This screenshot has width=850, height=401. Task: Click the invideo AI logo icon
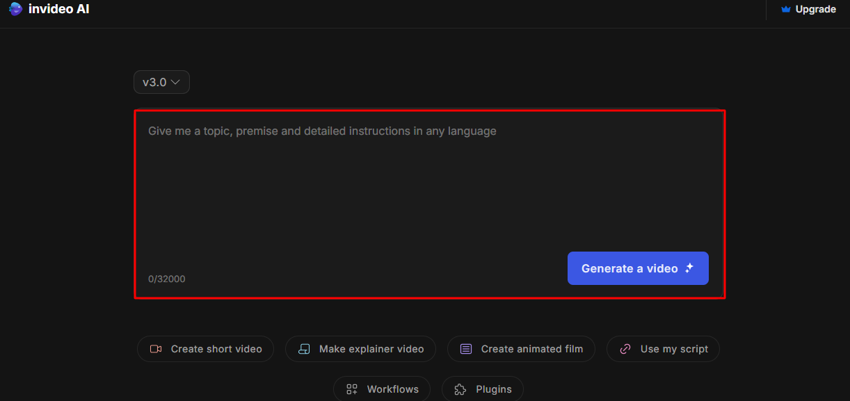[x=15, y=9]
